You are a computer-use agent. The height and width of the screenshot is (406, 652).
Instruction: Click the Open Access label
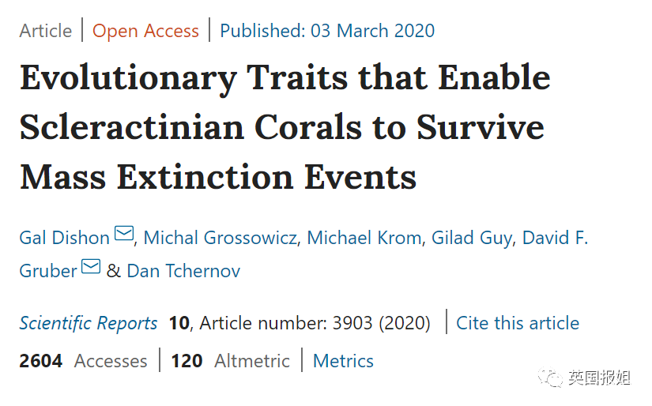[145, 31]
